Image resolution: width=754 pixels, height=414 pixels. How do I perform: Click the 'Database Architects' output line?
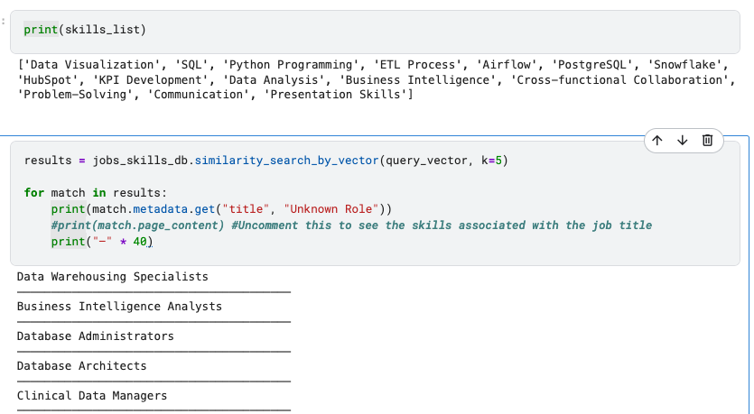point(82,366)
